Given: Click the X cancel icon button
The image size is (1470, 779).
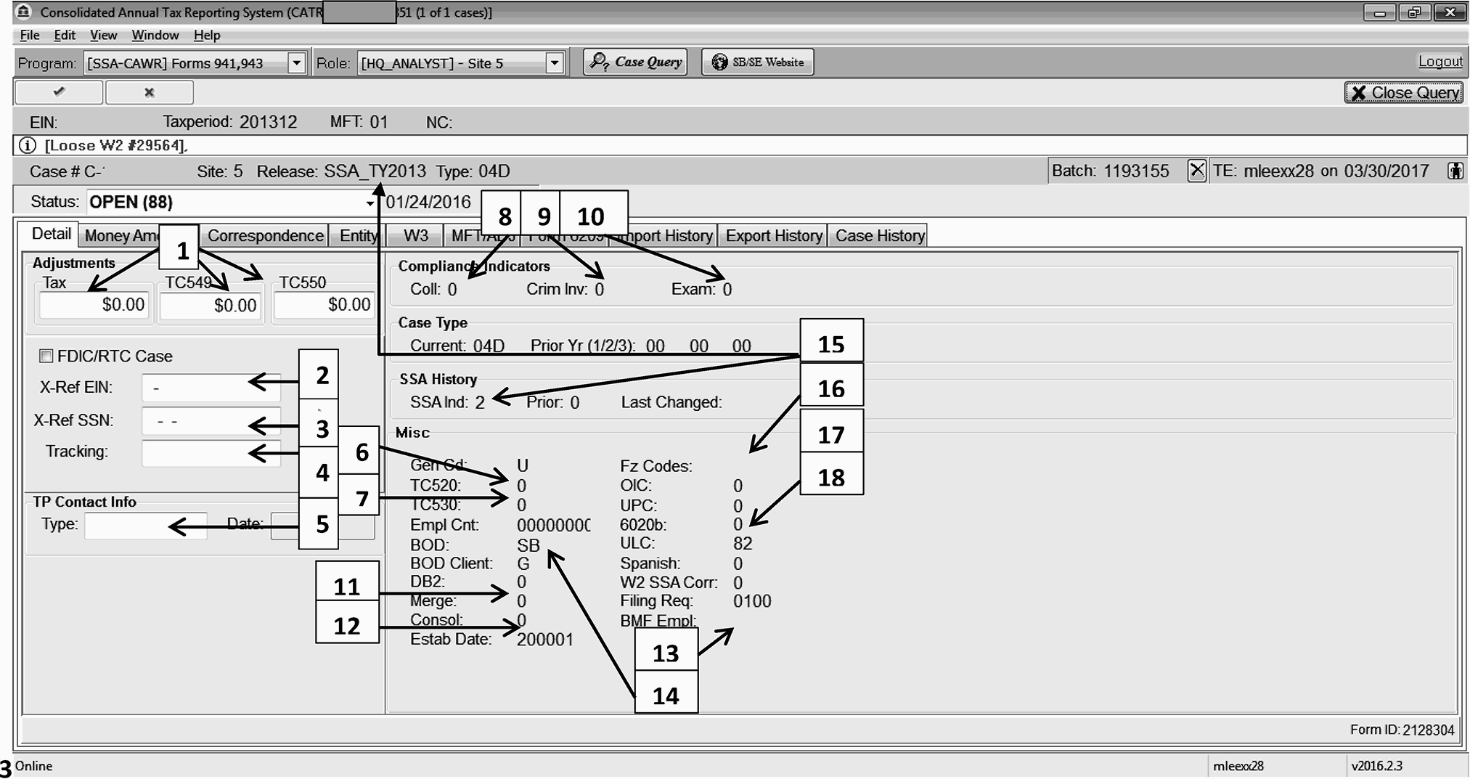Looking at the screenshot, I should 150,92.
